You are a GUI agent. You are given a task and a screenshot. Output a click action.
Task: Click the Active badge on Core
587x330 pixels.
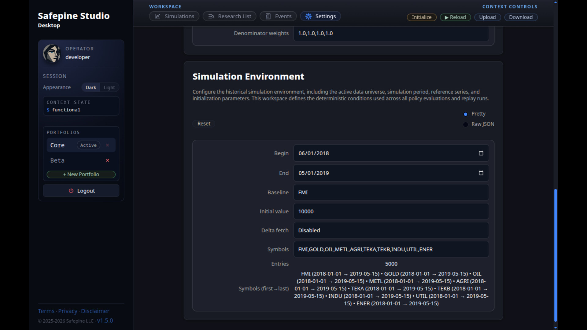tap(88, 145)
